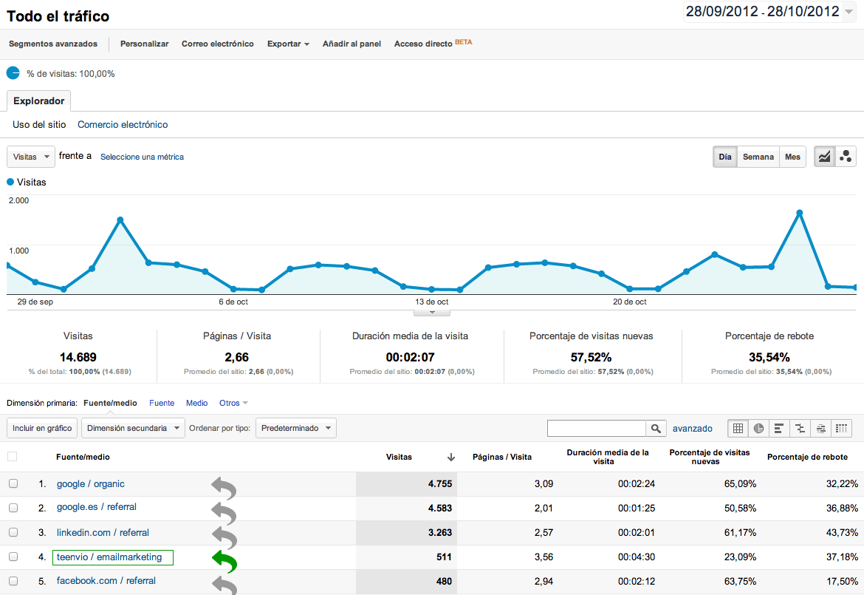Expand the Otros primary dimension dropdown
Image resolution: width=864 pixels, height=595 pixels.
coord(233,403)
